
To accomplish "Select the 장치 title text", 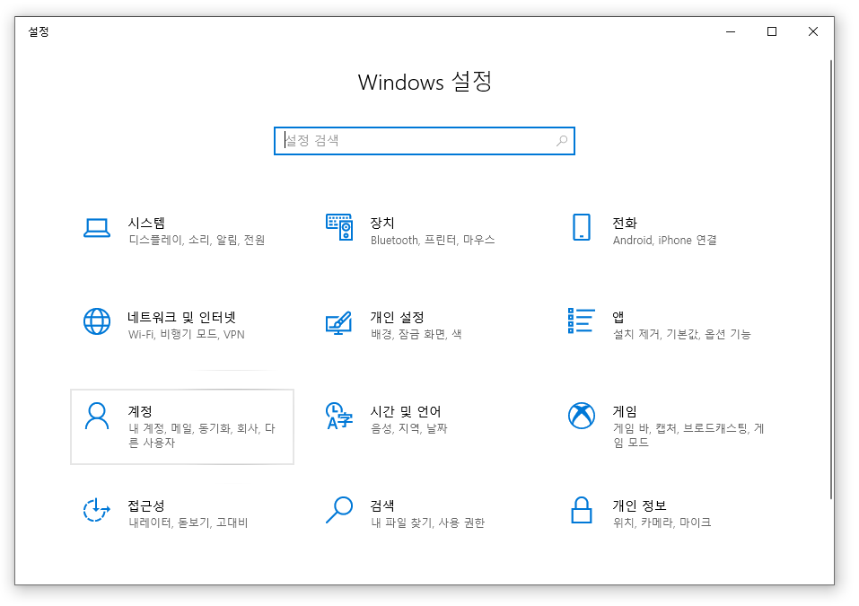I will tap(381, 223).
